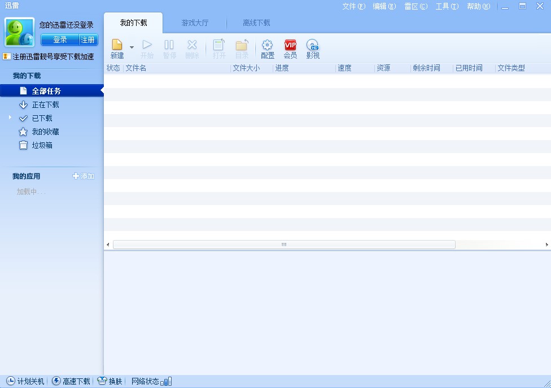The width and height of the screenshot is (551, 388).
Task: Switch to the 离线下载 tab
Action: 256,23
